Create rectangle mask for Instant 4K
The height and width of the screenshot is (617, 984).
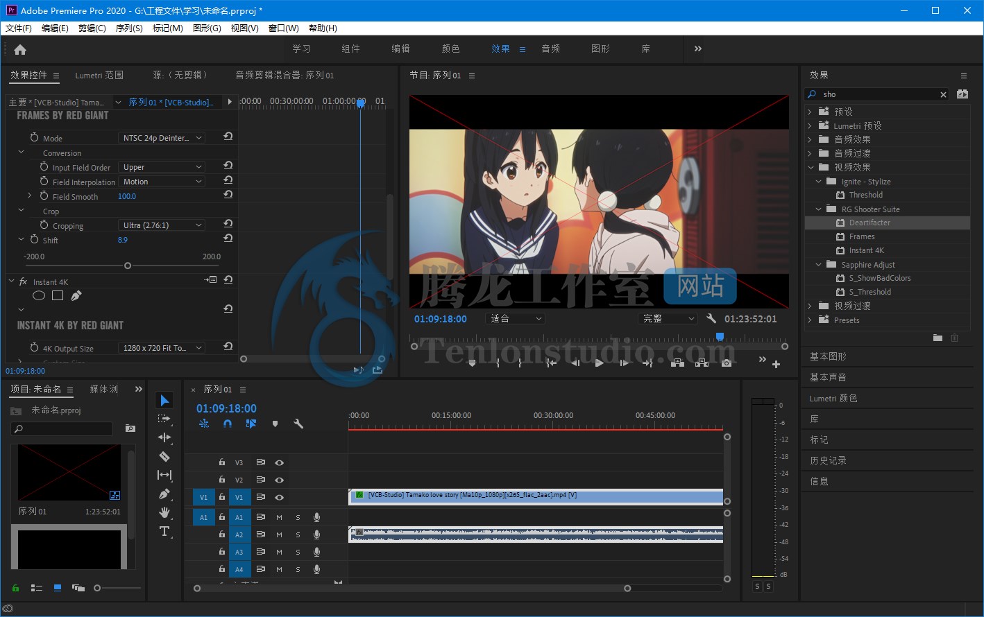tap(58, 296)
